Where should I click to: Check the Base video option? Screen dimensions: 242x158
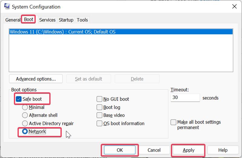[99, 115]
